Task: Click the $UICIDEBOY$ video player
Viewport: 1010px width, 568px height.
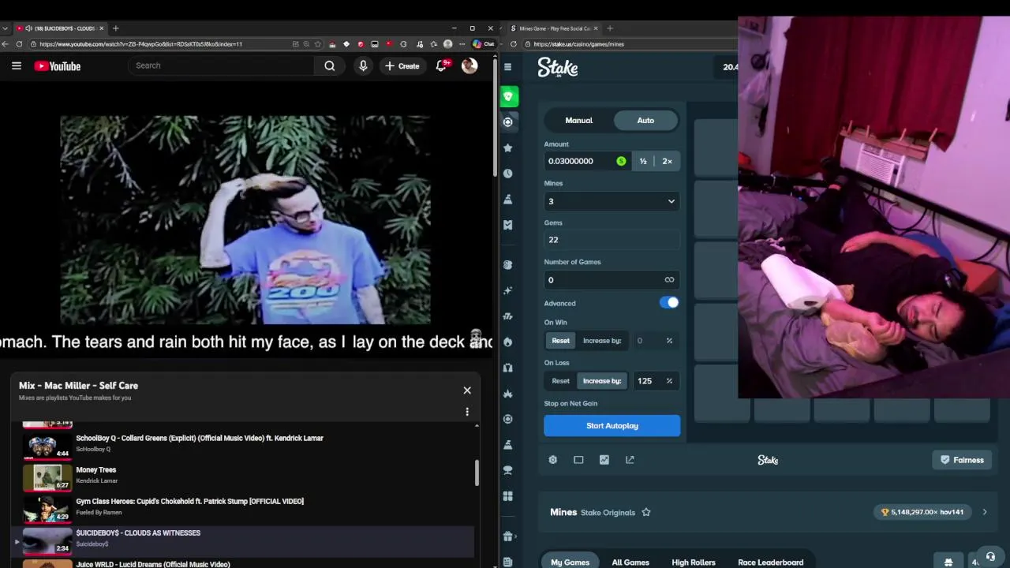Action: pos(245,220)
